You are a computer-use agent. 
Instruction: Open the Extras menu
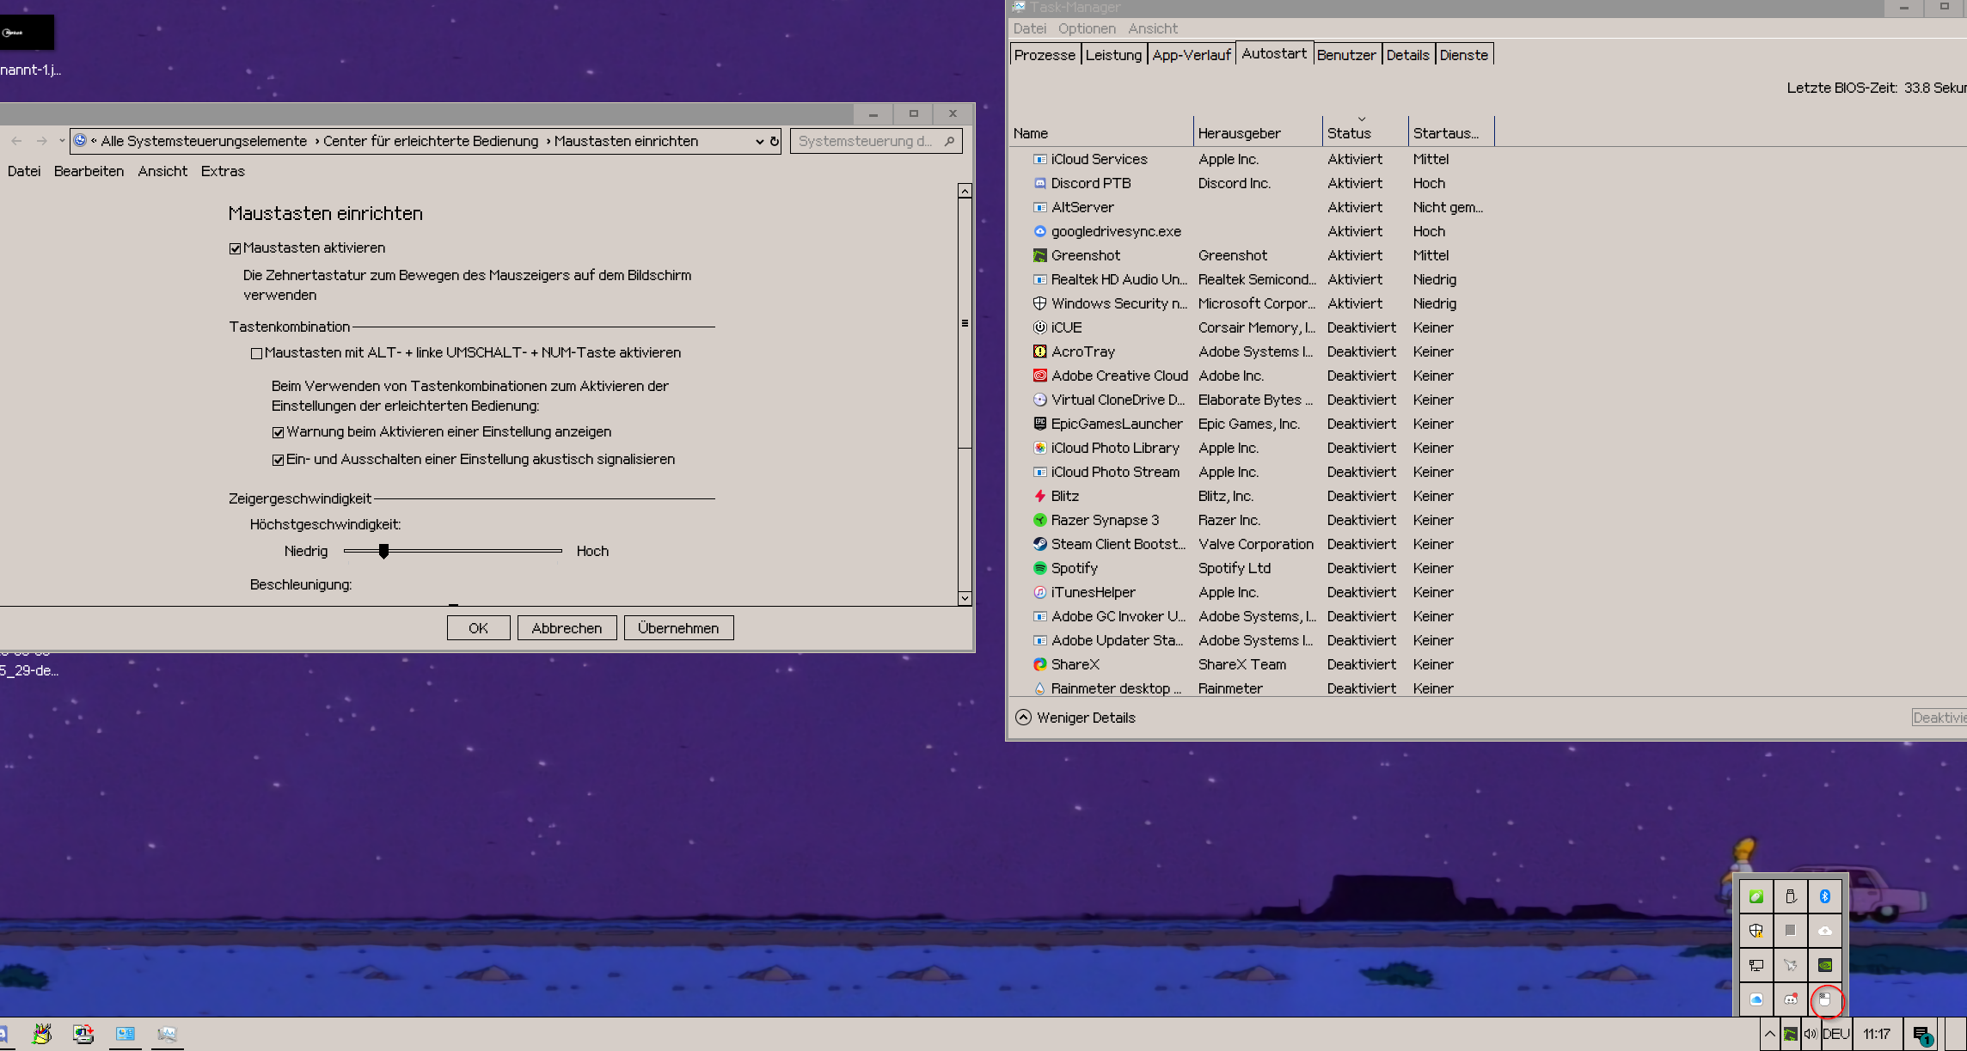[x=223, y=171]
